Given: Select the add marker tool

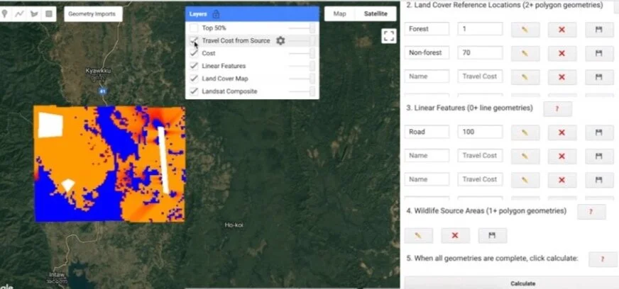Looking at the screenshot, I should coord(5,13).
